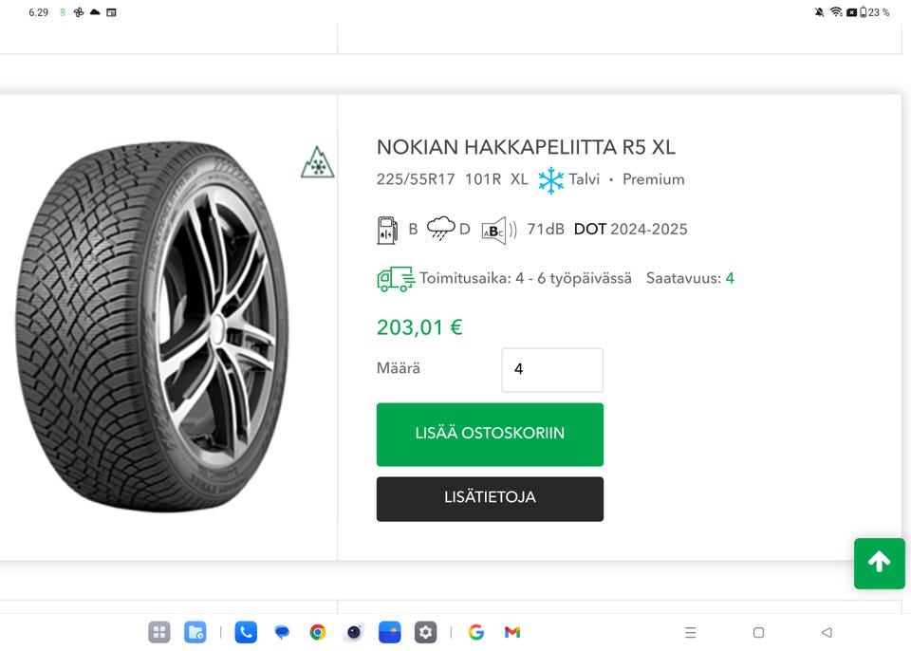The width and height of the screenshot is (911, 651).
Task: Open the Gmail app in the dock
Action: click(x=512, y=632)
